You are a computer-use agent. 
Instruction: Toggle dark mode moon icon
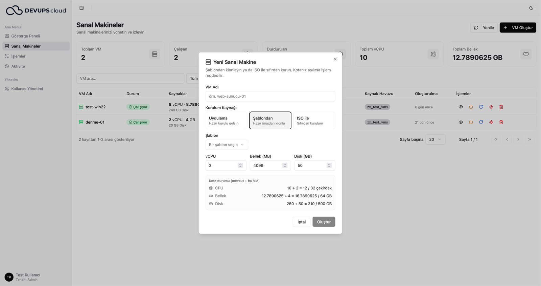point(531,8)
